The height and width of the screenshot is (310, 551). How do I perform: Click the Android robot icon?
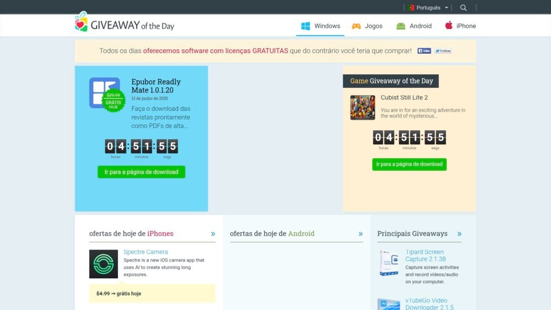pyautogui.click(x=400, y=26)
